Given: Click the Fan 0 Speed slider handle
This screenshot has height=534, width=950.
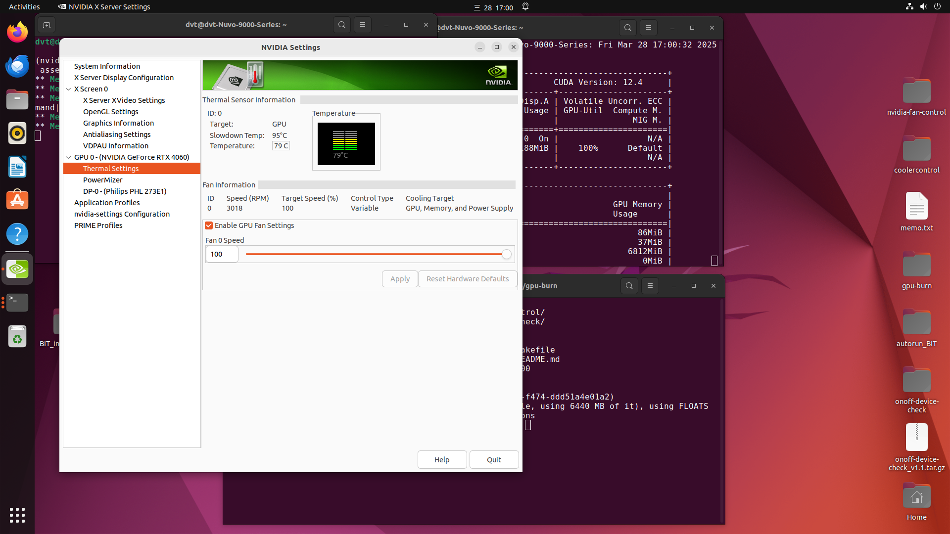Looking at the screenshot, I should click(x=506, y=254).
